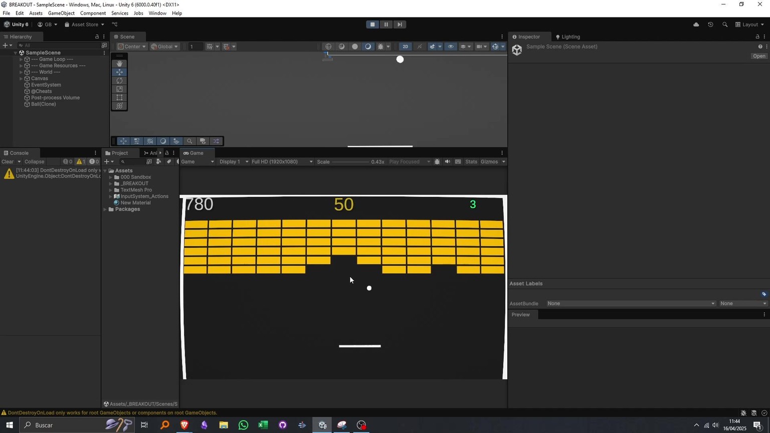The height and width of the screenshot is (433, 770).
Task: Click Clear in Console
Action: (8, 162)
